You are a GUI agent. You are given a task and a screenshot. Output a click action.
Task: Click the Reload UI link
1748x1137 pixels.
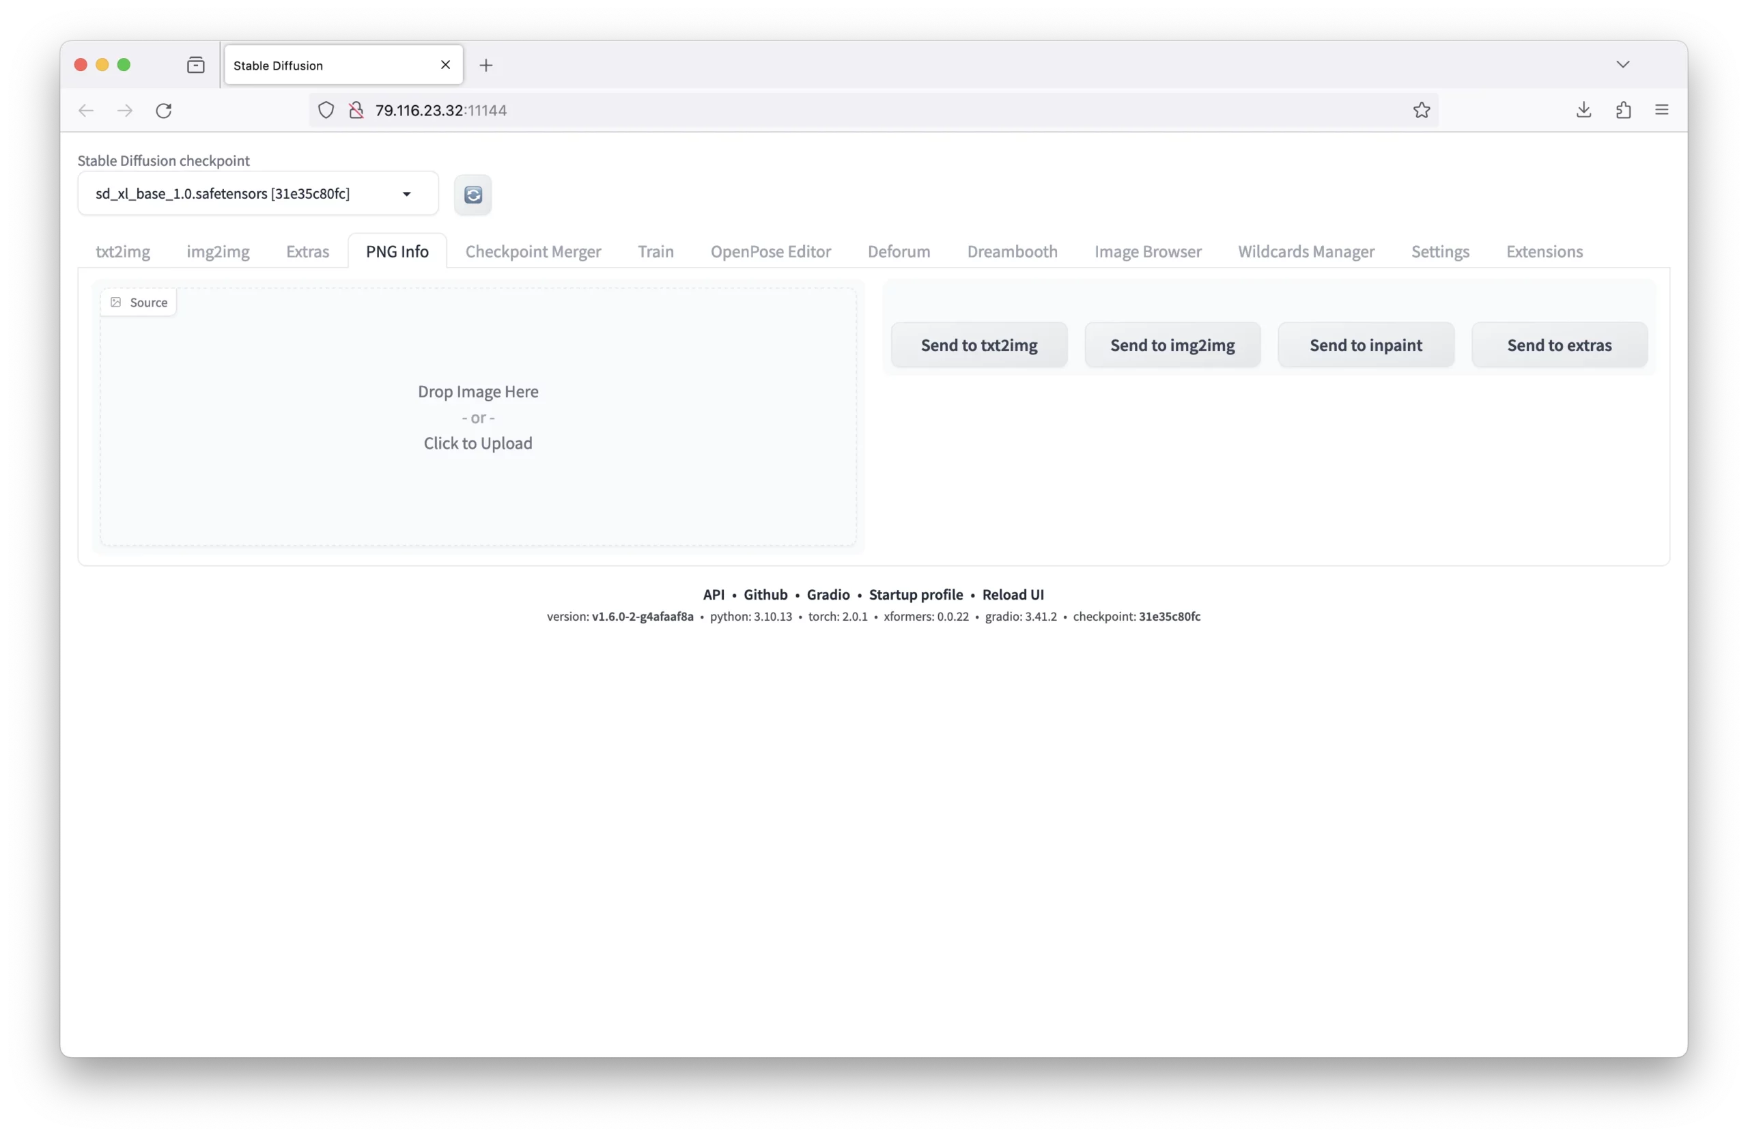click(1013, 595)
